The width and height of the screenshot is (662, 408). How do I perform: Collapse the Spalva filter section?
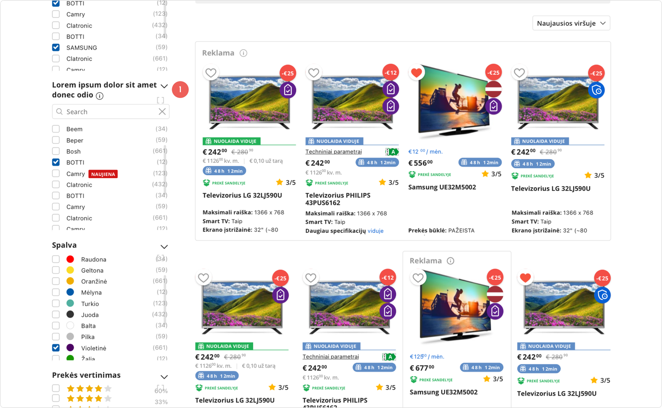tap(164, 246)
